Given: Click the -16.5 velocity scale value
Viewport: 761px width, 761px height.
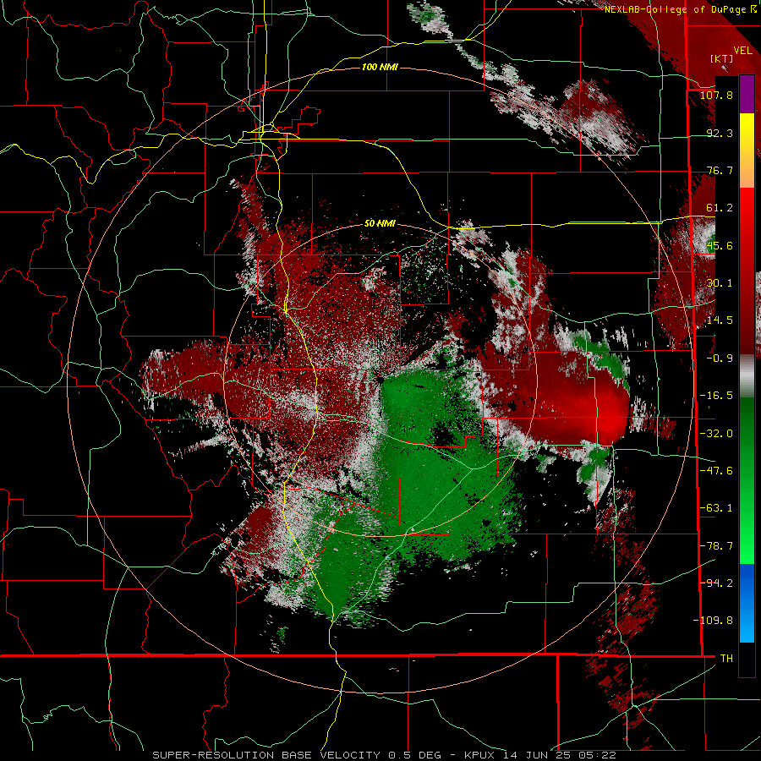Looking at the screenshot, I should click(x=716, y=396).
